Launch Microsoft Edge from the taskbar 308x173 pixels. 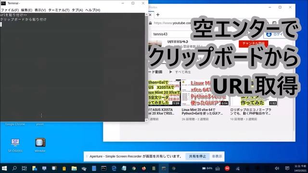point(114,168)
